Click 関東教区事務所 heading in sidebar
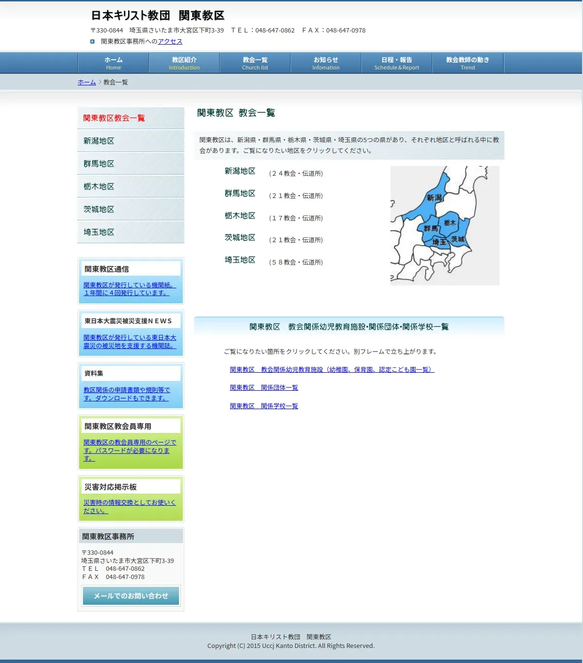The width and height of the screenshot is (583, 663). 108,536
